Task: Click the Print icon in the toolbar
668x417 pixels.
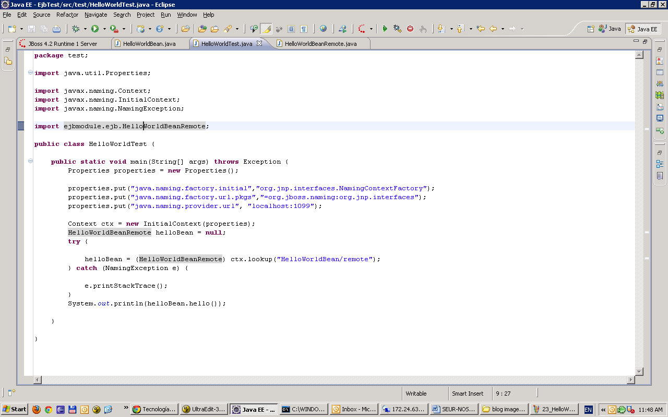Action: point(57,29)
